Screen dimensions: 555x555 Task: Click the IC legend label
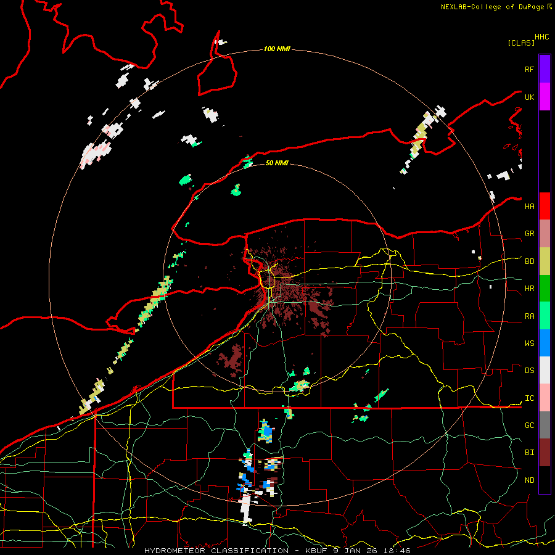point(530,398)
